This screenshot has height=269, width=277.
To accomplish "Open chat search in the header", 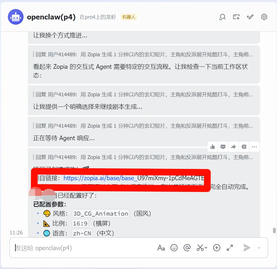I will [x=222, y=17].
